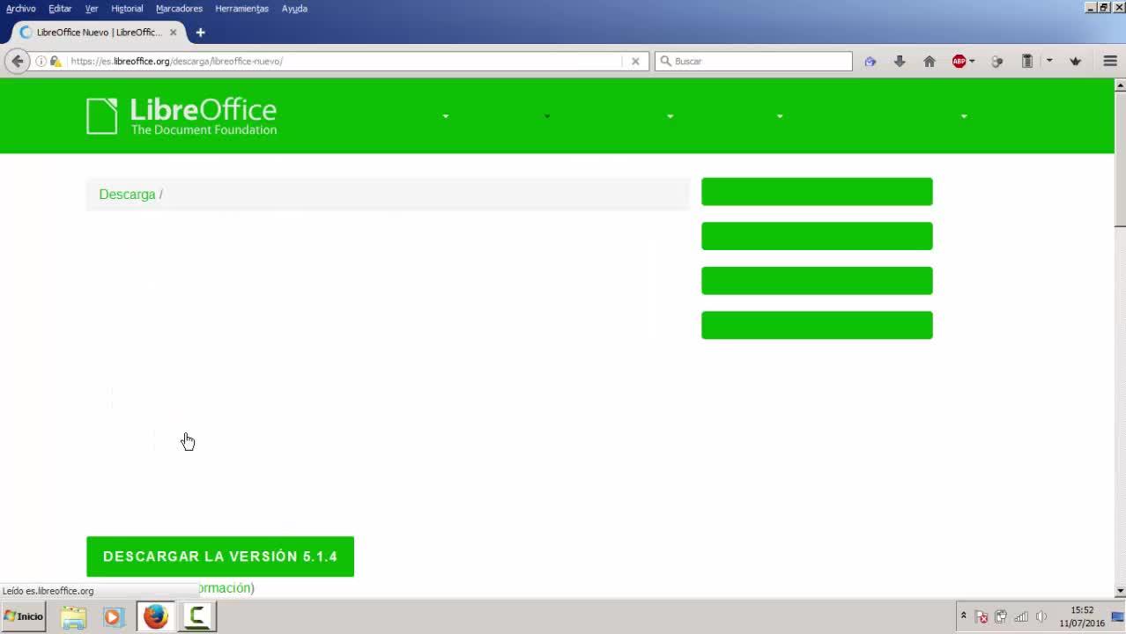Open the Ayuda menu
This screenshot has width=1126, height=634.
[294, 8]
